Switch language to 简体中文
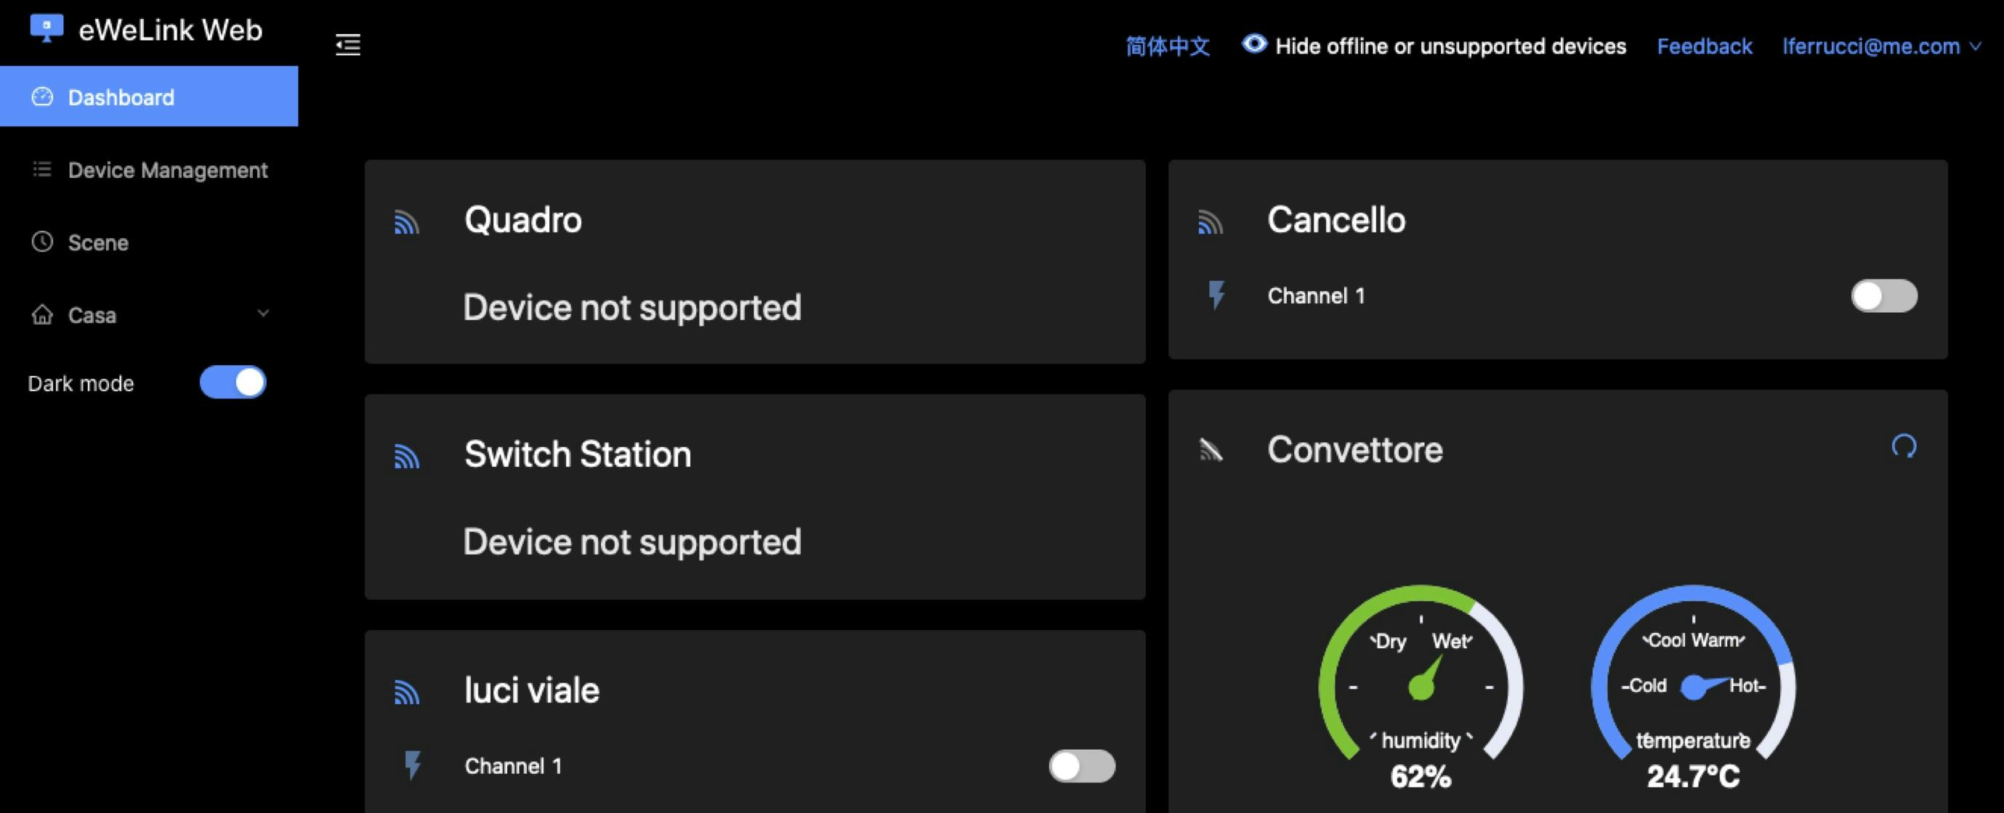 (1167, 46)
